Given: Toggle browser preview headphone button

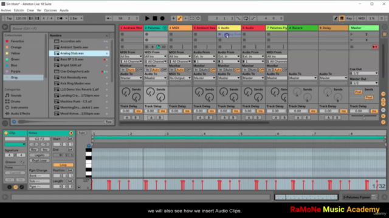Looking at the screenshot, I should pos(14,122).
